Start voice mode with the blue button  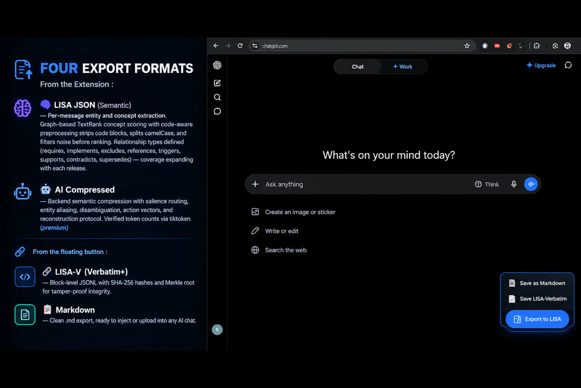click(531, 184)
